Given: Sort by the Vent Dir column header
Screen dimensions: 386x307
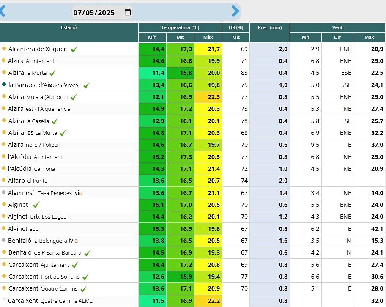Looking at the screenshot, I should [337, 37].
